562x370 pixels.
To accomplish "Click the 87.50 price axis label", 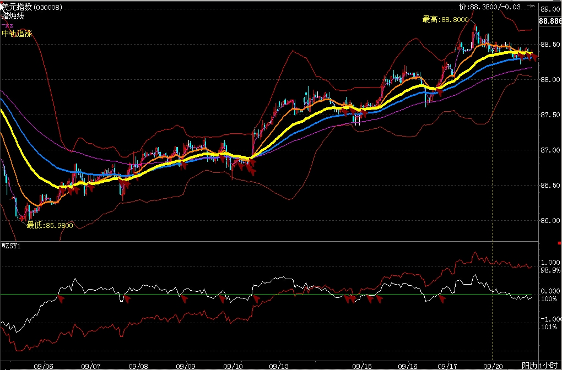I will (x=550, y=115).
